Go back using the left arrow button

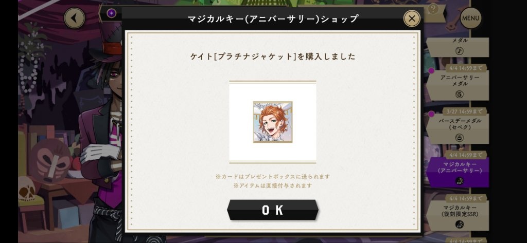click(x=74, y=18)
